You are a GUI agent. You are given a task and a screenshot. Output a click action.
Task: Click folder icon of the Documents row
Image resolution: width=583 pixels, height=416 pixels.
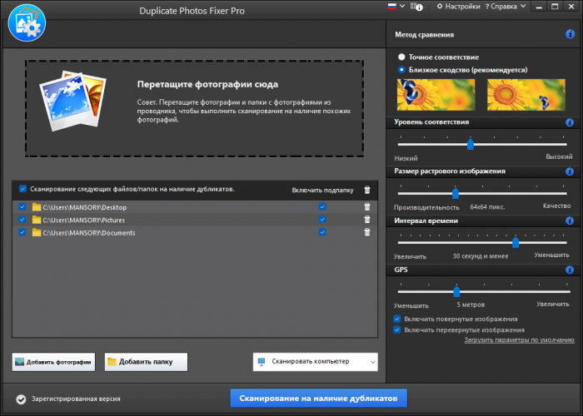(x=37, y=232)
